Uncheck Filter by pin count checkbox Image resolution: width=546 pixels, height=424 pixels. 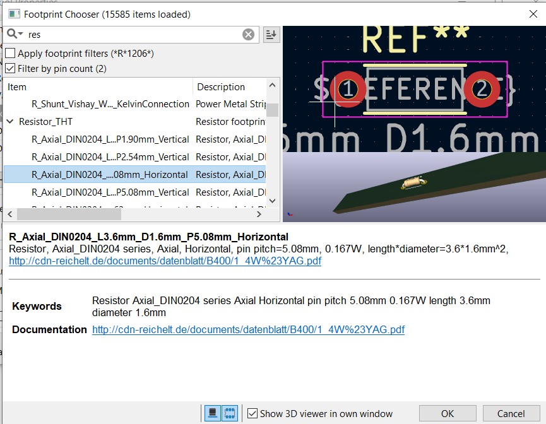coord(11,69)
